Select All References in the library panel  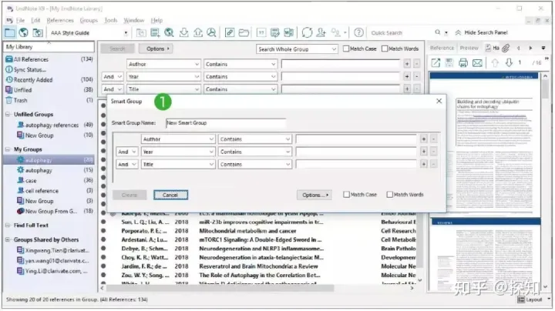coord(49,59)
